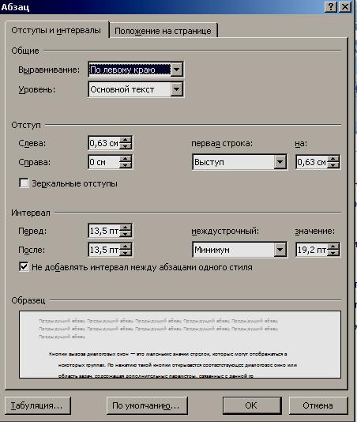This screenshot has width=357, height=422.
Task: Click the Слева field showing 0,63 см
Action: pos(104,143)
